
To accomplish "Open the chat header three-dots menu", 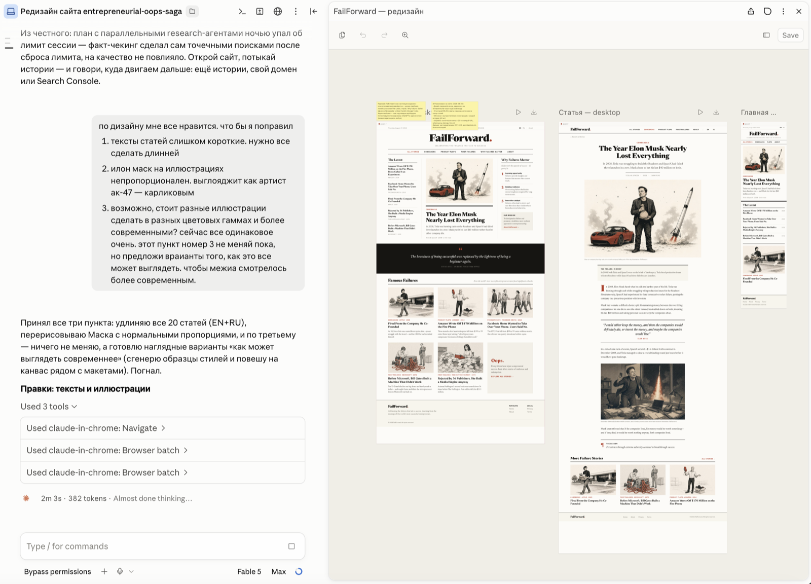I will [296, 11].
